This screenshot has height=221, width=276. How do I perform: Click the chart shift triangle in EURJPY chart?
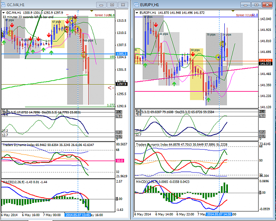(x=233, y=11)
